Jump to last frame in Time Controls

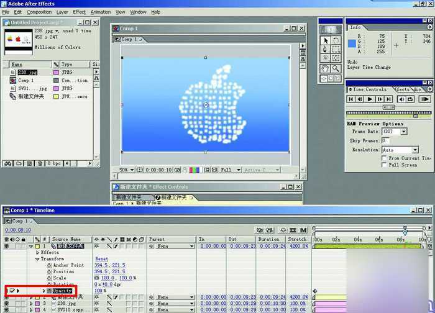click(x=388, y=99)
